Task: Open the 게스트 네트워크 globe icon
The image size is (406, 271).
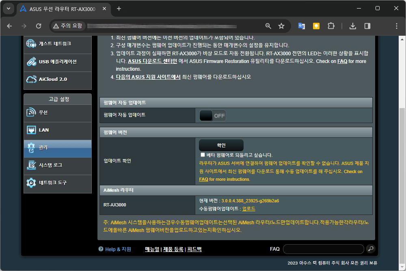Action: [31, 43]
